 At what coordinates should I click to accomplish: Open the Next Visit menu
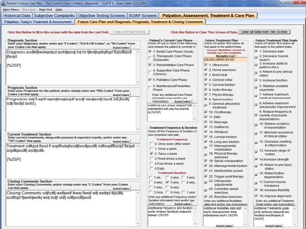[x=46, y=10]
